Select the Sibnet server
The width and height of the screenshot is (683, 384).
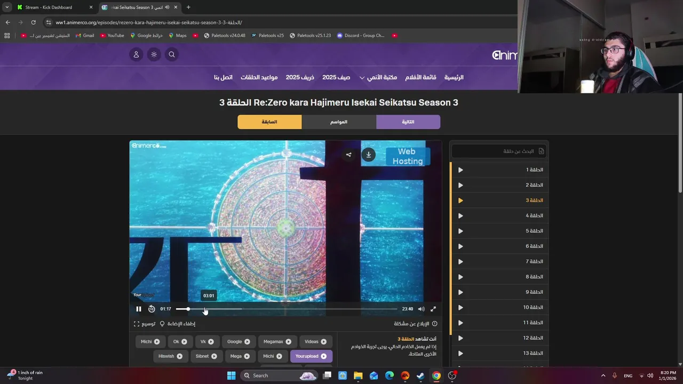pos(206,356)
